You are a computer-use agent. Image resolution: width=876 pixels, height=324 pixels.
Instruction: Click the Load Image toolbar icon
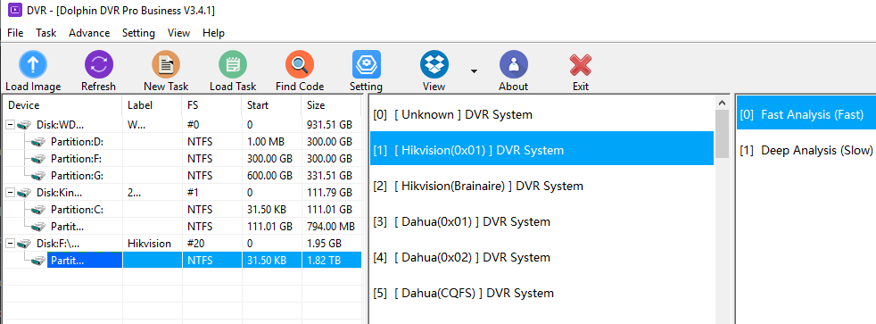coord(33,63)
